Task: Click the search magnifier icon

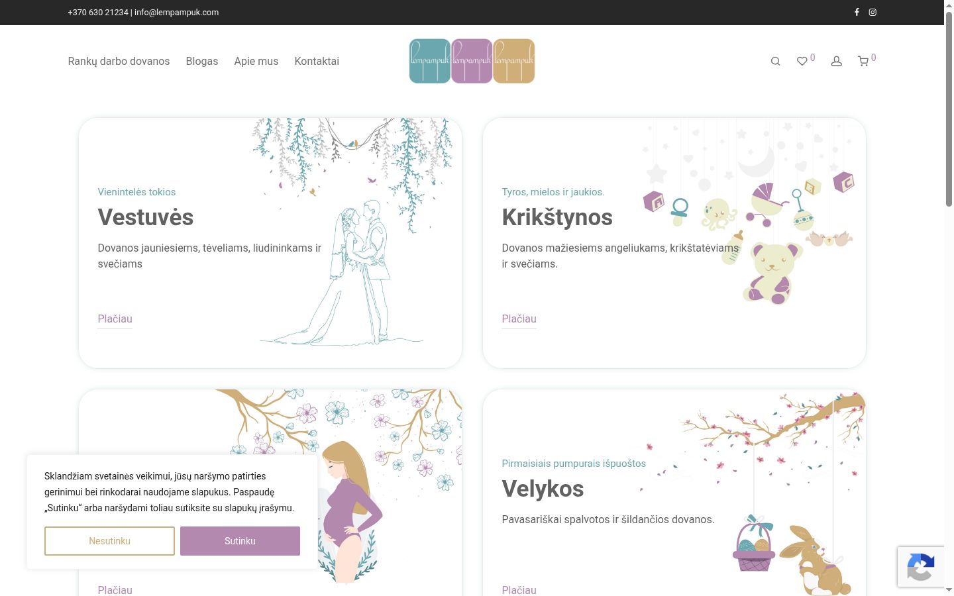Action: [775, 61]
